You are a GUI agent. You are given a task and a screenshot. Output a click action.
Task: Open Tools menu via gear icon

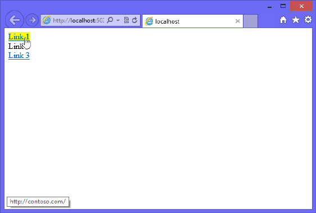click(x=308, y=20)
